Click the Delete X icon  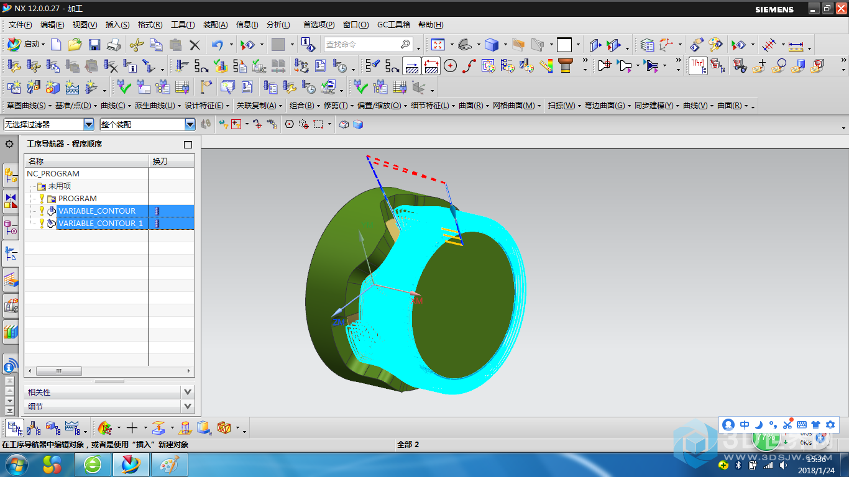(195, 45)
